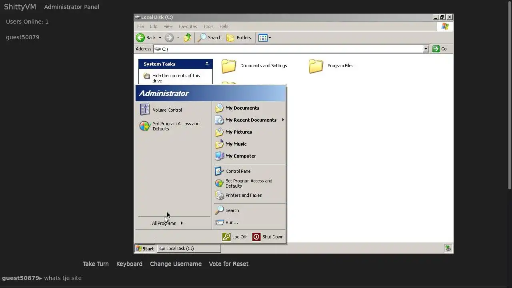Open the Back history dropdown arrow
Viewport: 512px width, 288px height.
click(x=160, y=38)
